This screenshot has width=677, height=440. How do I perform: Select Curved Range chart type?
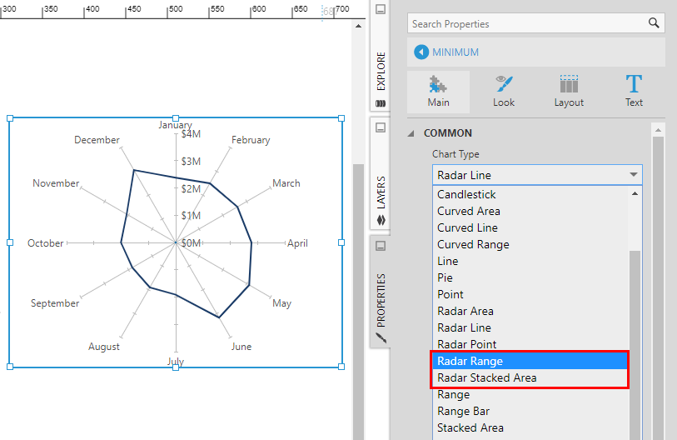click(530, 244)
